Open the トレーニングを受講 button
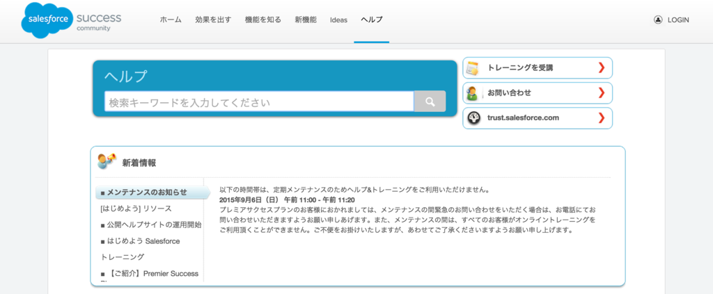The height and width of the screenshot is (294, 713). click(538, 68)
